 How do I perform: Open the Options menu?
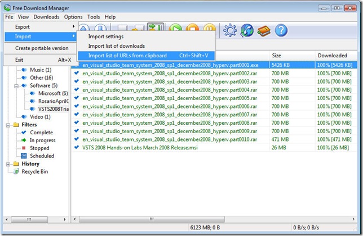(73, 17)
